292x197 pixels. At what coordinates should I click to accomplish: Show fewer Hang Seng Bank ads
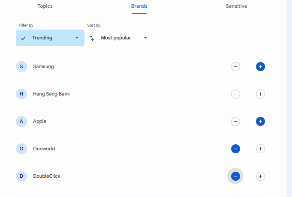click(235, 94)
